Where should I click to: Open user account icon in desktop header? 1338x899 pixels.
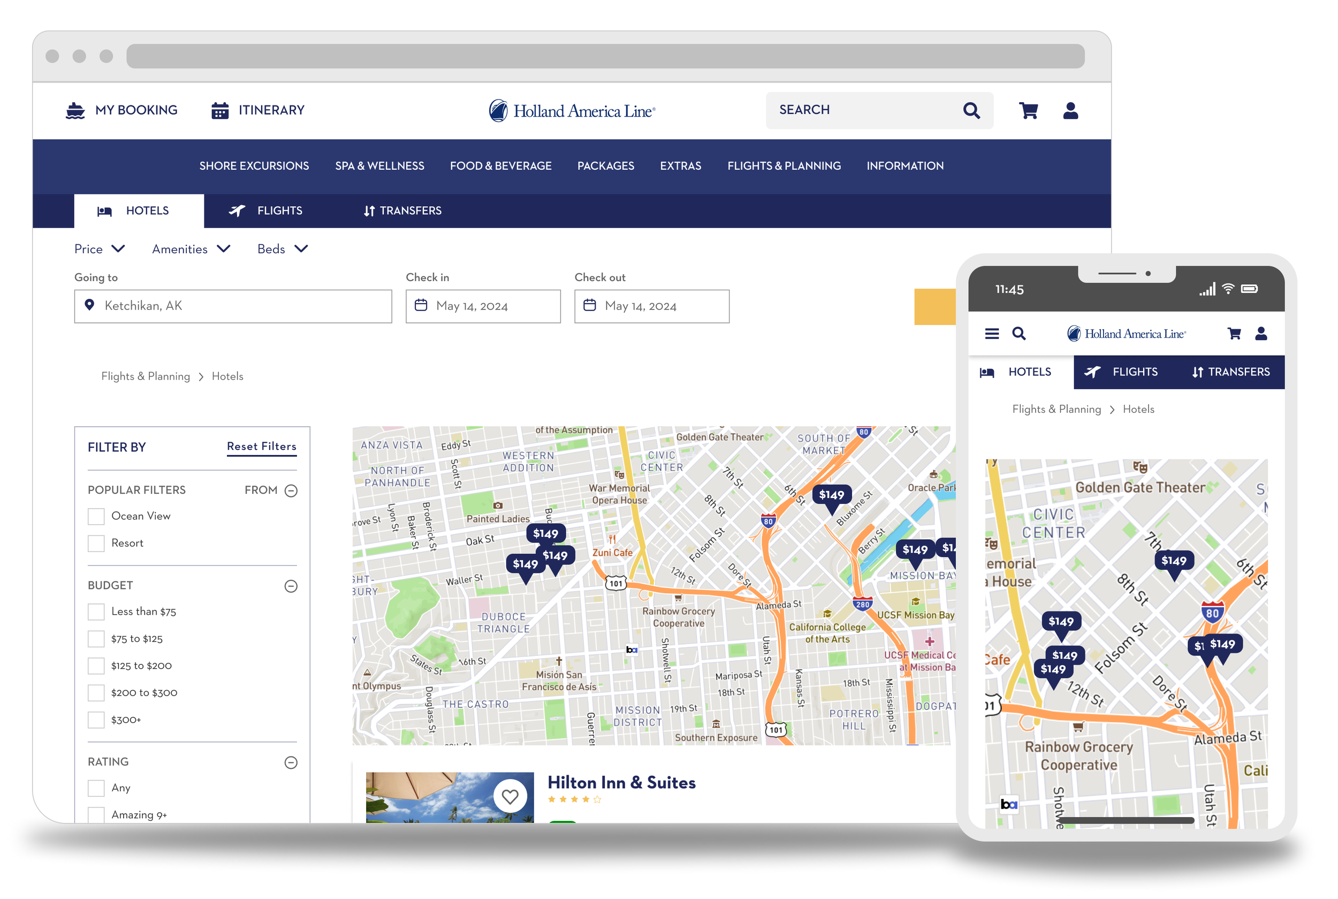click(1070, 110)
